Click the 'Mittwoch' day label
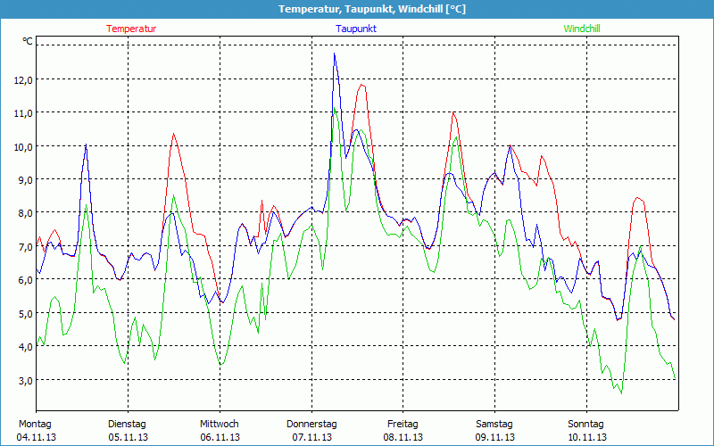Image resolution: width=714 pixels, height=446 pixels. [x=220, y=425]
